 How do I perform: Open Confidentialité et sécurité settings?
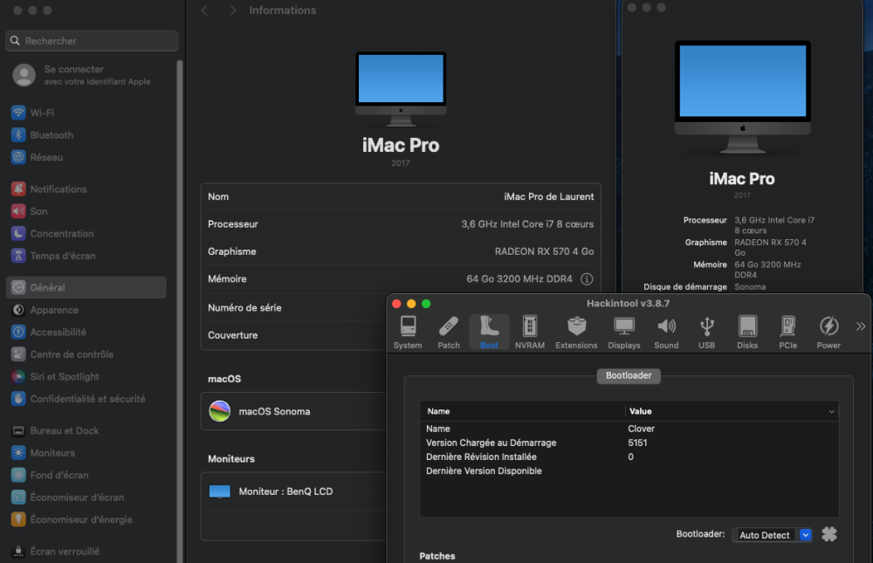[86, 399]
